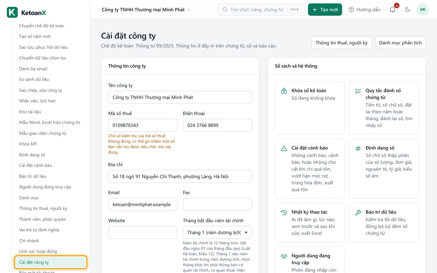Click the Bảo trì dữ liệu wrench icon
437x273 pixels.
click(358, 212)
